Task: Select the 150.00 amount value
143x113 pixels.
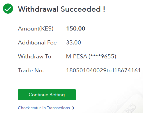Action: (76, 28)
